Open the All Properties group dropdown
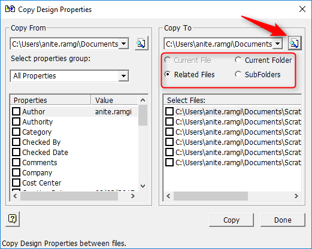Image resolution: width=312 pixels, height=249 pixels. pos(123,76)
